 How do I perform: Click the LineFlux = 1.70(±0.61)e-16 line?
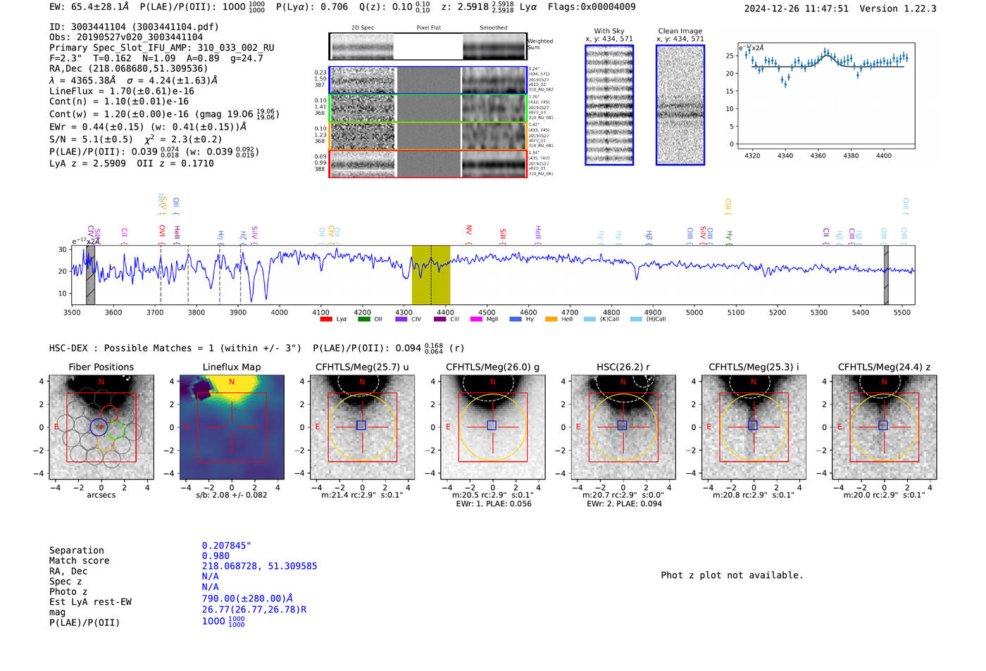point(122,91)
